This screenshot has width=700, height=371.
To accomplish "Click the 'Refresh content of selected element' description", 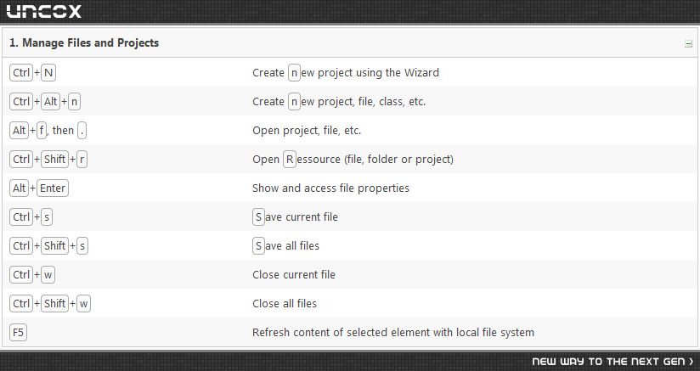I will (x=393, y=333).
